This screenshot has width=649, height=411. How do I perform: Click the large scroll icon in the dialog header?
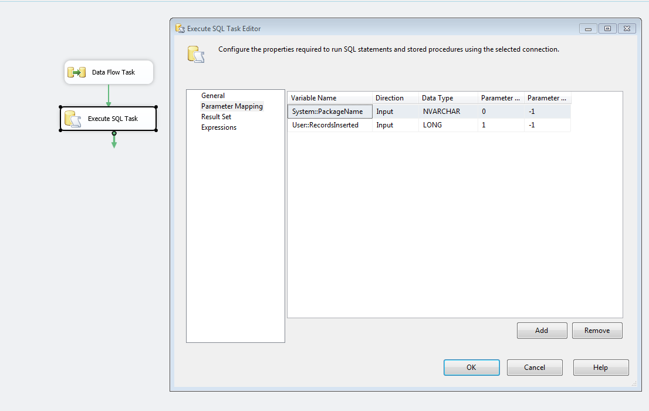[197, 53]
